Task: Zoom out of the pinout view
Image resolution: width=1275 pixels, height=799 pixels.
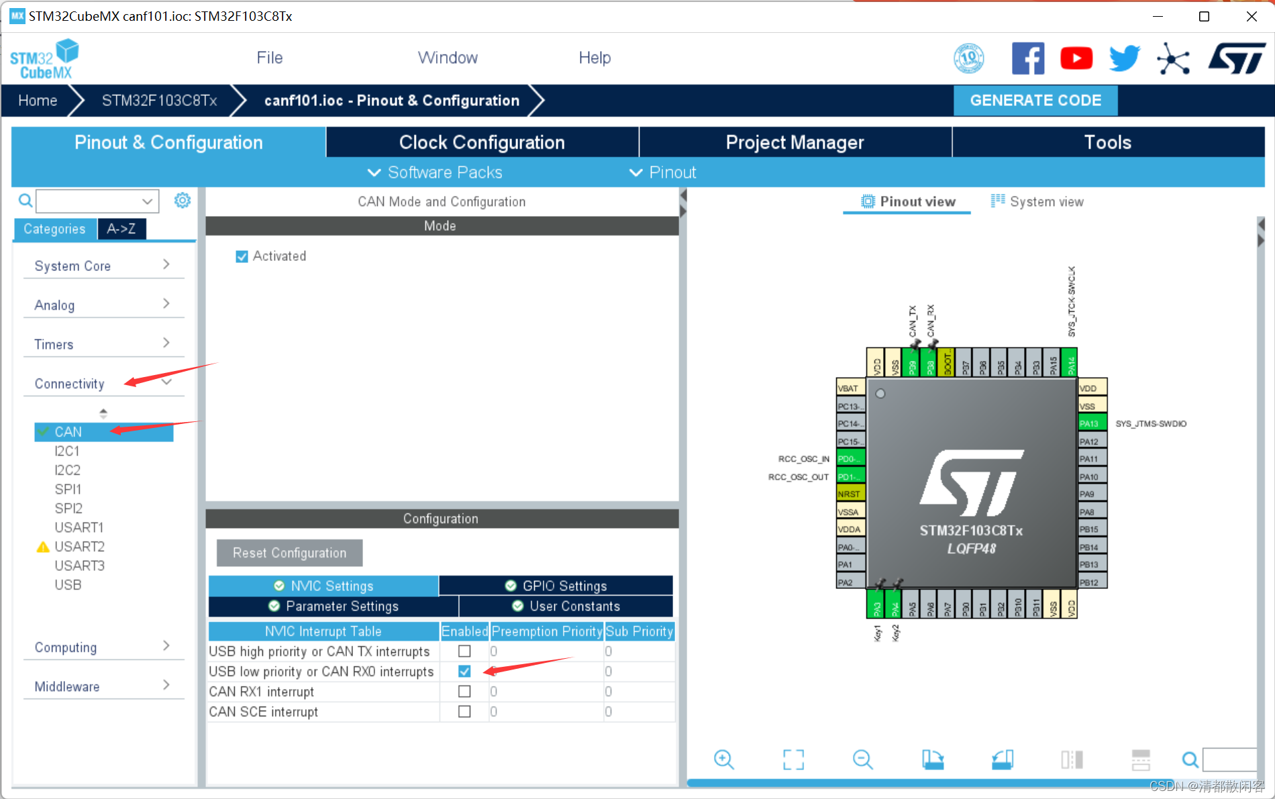Action: tap(863, 759)
